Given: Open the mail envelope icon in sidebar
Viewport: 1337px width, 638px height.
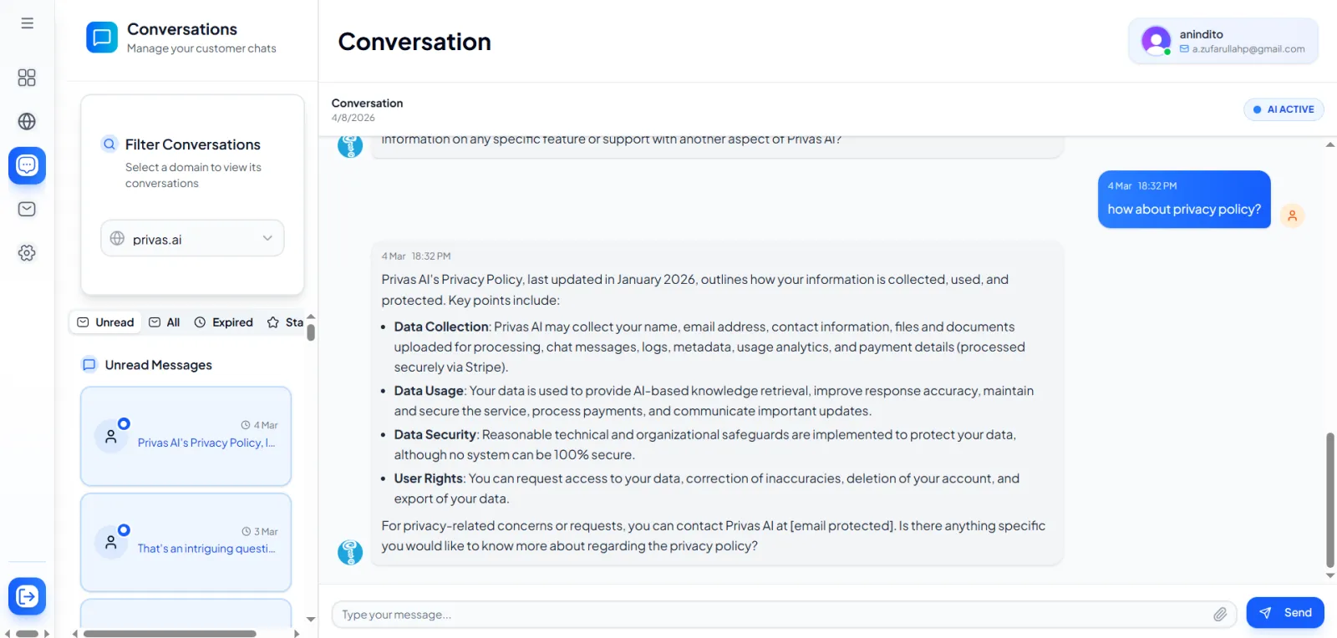Looking at the screenshot, I should [27, 209].
